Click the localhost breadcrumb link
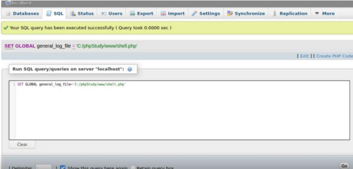Viewport: 353px width, 169px height. click(21, 3)
